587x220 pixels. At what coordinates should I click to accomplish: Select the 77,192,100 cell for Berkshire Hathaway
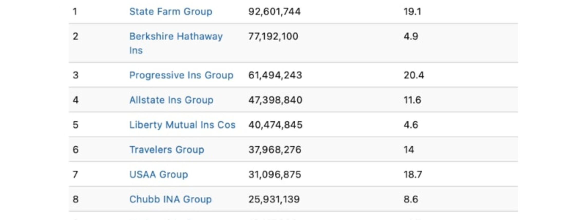point(273,36)
